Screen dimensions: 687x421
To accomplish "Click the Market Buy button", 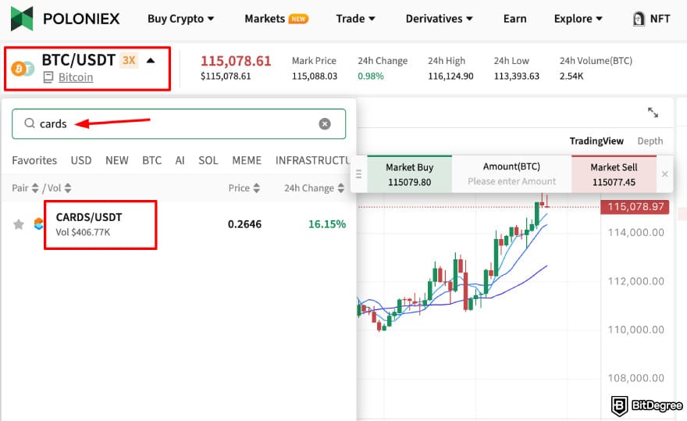I will pos(409,174).
